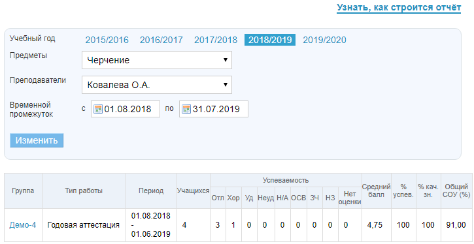Screen dimensions: 474x244
Task: Click the СОУ value 91,00
Action: coord(455,225)
